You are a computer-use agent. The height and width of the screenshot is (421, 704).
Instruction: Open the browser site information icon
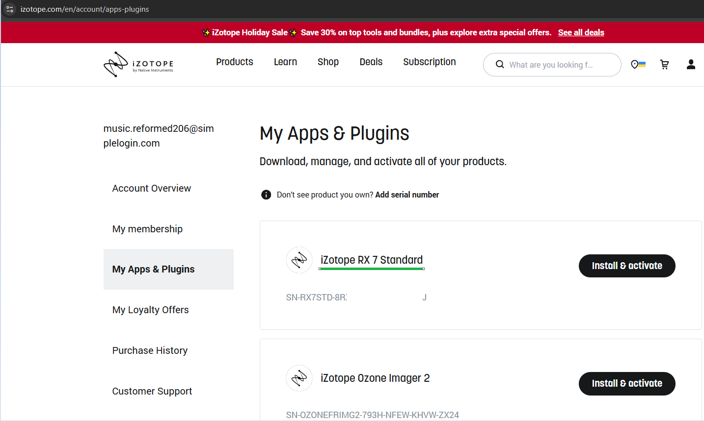(x=10, y=9)
